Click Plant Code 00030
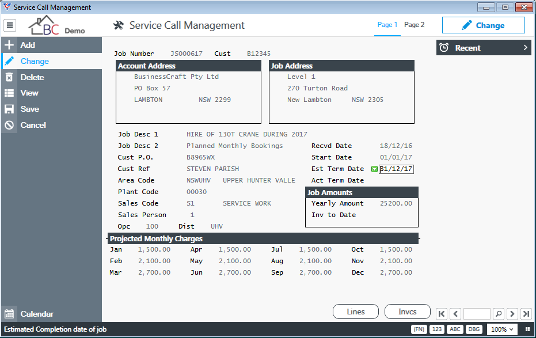This screenshot has height=338, width=536. [x=196, y=192]
